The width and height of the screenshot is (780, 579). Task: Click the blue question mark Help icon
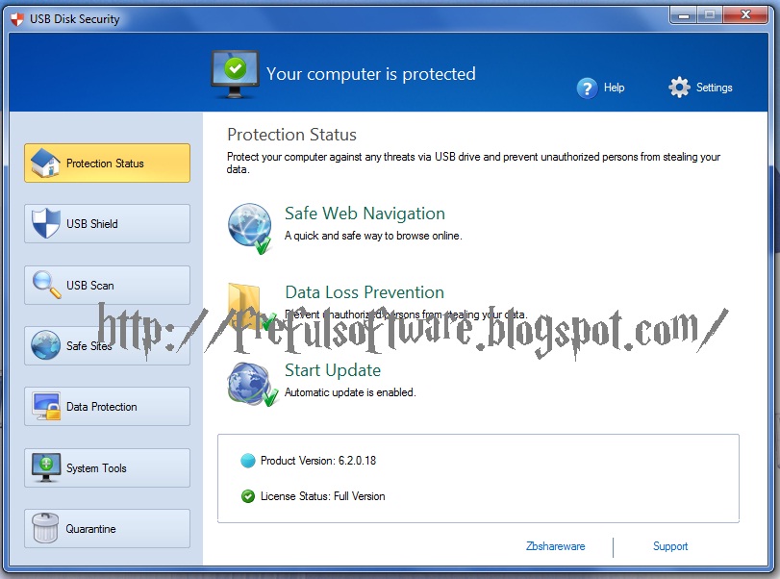587,88
